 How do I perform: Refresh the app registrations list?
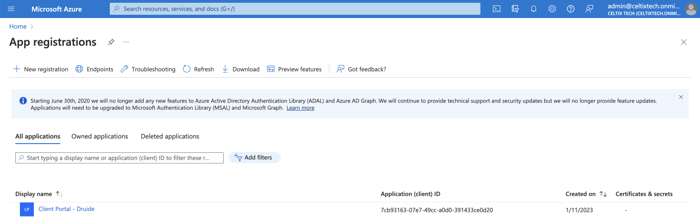click(x=198, y=69)
